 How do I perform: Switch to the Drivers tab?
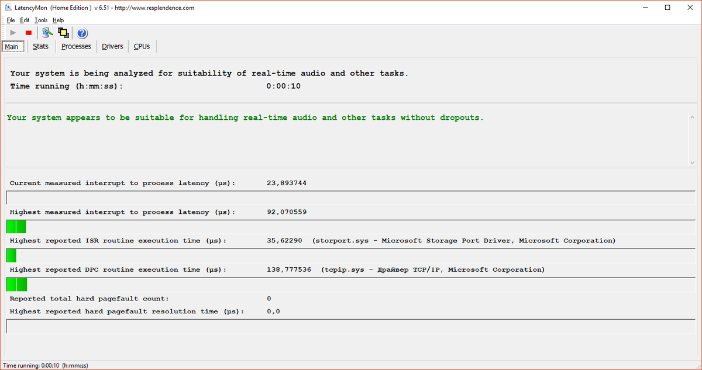(112, 46)
